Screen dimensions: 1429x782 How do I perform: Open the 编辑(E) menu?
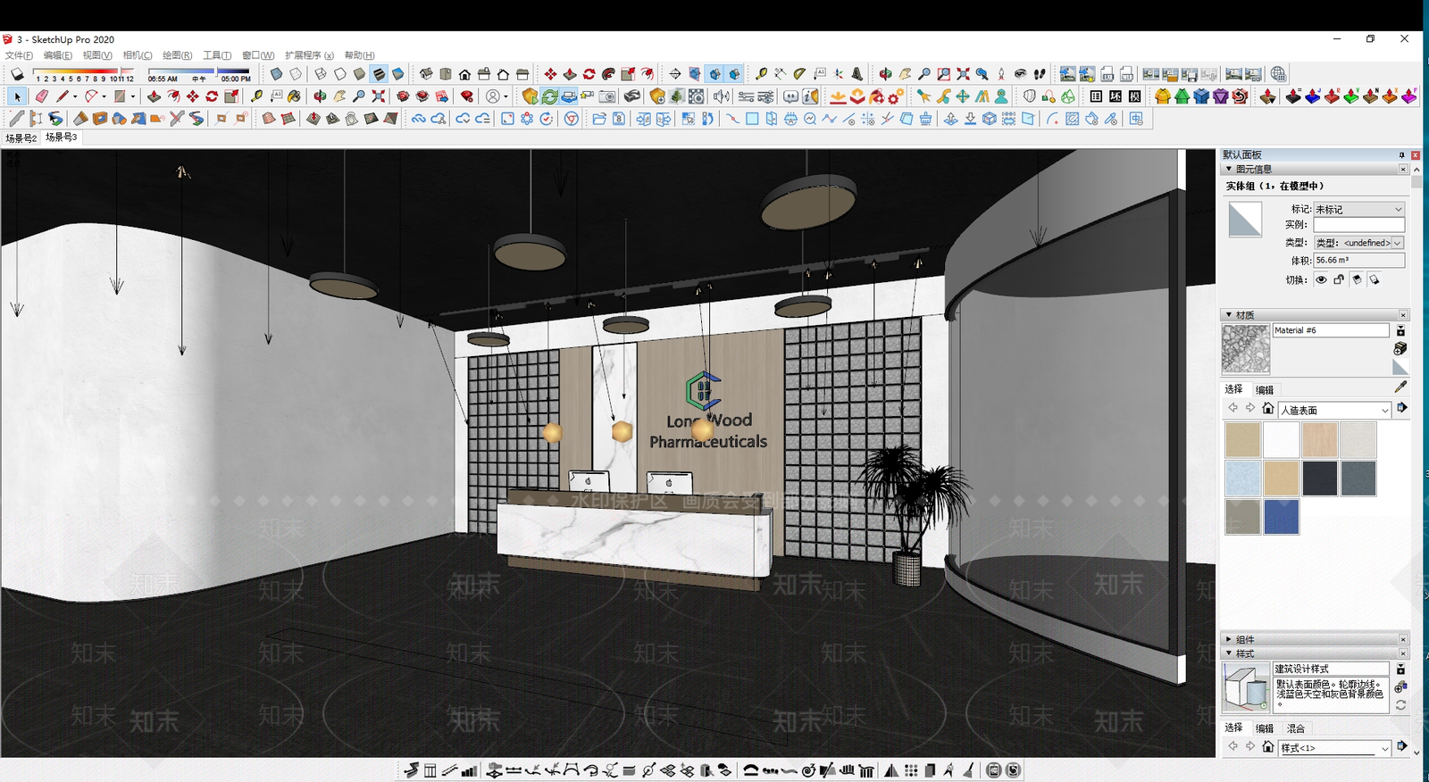coord(58,55)
